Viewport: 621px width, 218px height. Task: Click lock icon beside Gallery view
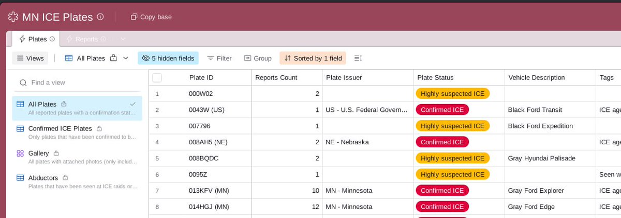tap(56, 153)
